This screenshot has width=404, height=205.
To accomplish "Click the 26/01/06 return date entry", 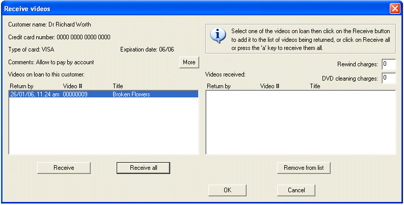I will coord(35,94).
